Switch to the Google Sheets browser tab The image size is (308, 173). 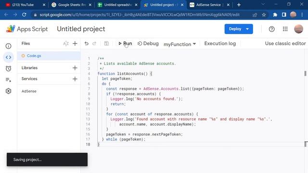click(x=72, y=5)
